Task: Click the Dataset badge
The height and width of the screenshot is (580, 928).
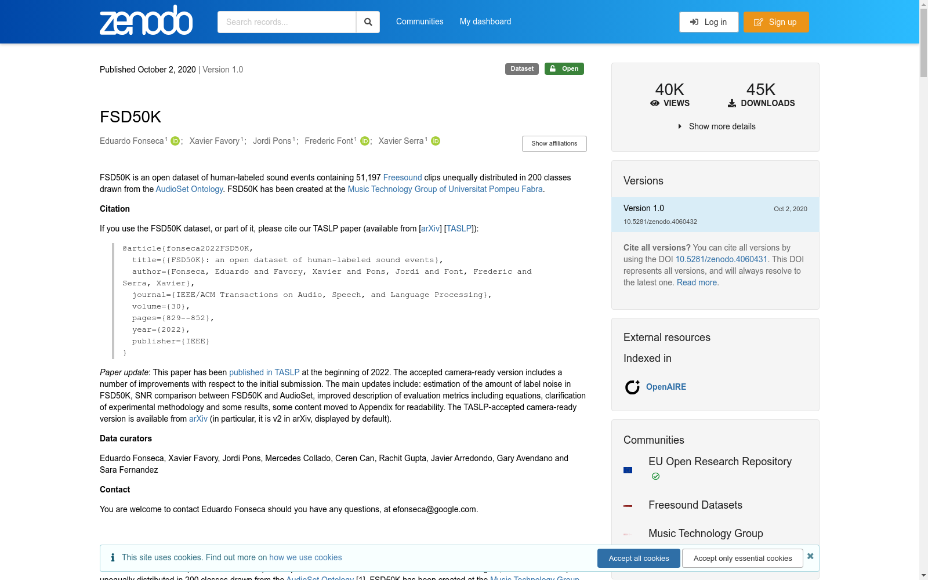Action: (522, 69)
